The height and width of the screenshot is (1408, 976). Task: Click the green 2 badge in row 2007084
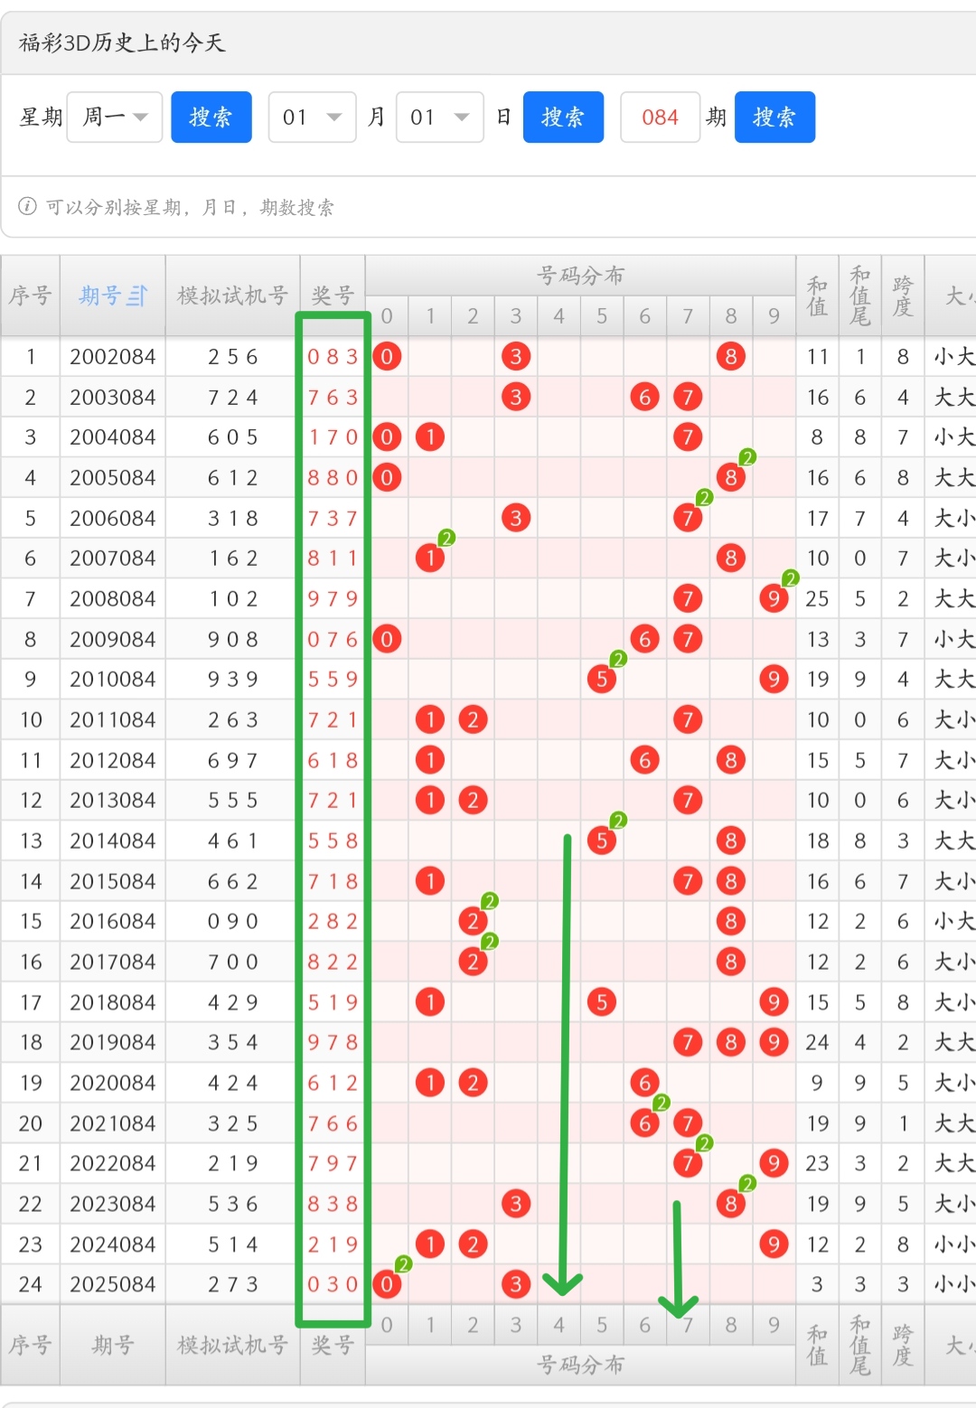pos(446,539)
